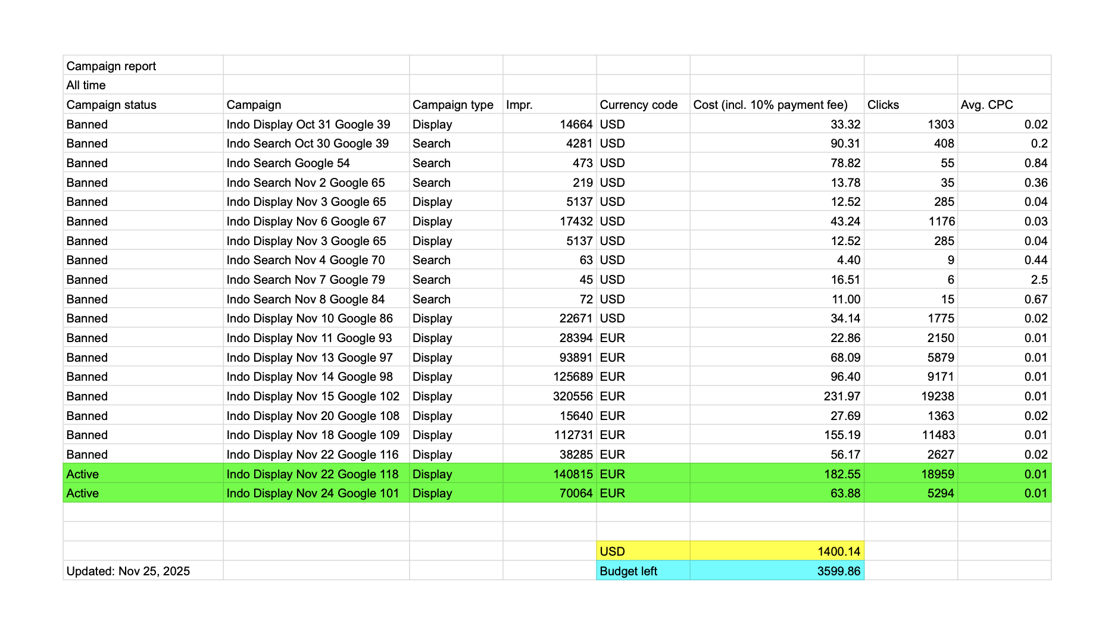The image size is (1099, 633).
Task: Click 'Updated: Nov 25, 2025' cell
Action: [143, 571]
